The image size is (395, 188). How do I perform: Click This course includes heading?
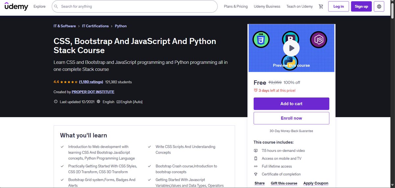pos(274,142)
